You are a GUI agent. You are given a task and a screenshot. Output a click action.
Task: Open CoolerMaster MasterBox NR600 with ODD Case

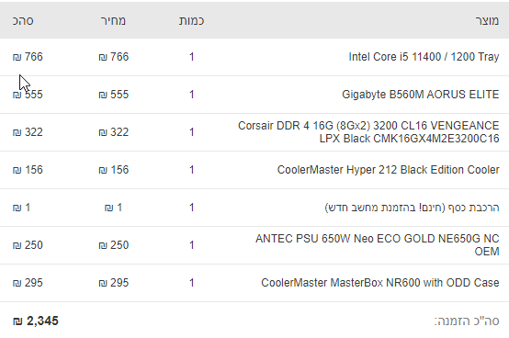380,283
